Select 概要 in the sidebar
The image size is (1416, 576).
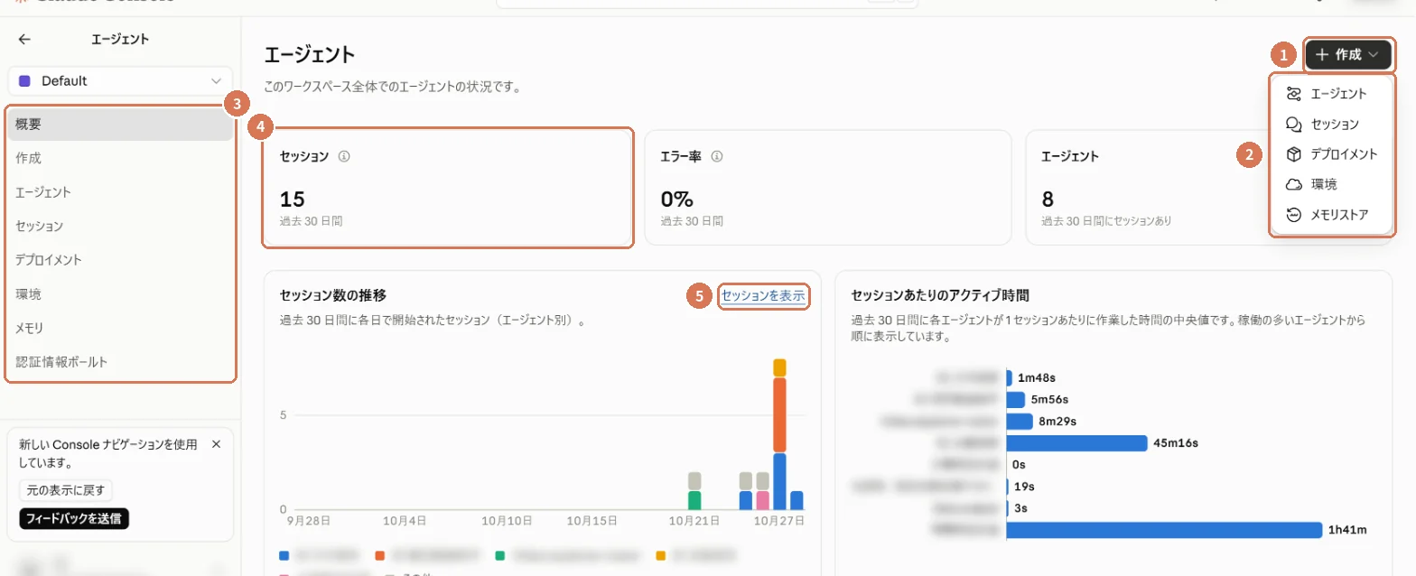point(120,125)
